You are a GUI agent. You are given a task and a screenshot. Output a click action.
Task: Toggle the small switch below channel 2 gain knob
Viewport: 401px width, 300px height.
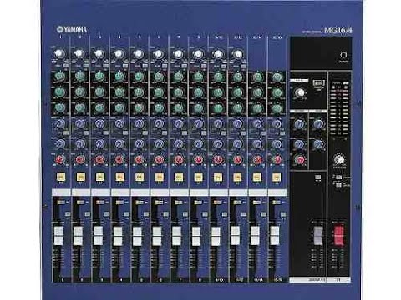coord(86,66)
